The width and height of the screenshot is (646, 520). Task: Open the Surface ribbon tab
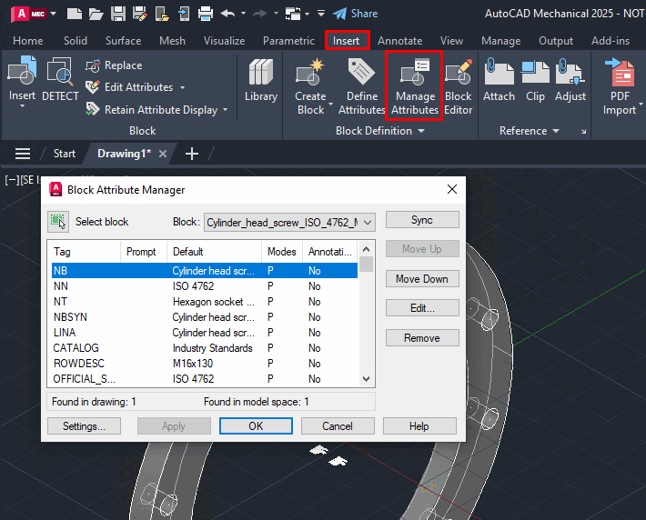pos(123,41)
